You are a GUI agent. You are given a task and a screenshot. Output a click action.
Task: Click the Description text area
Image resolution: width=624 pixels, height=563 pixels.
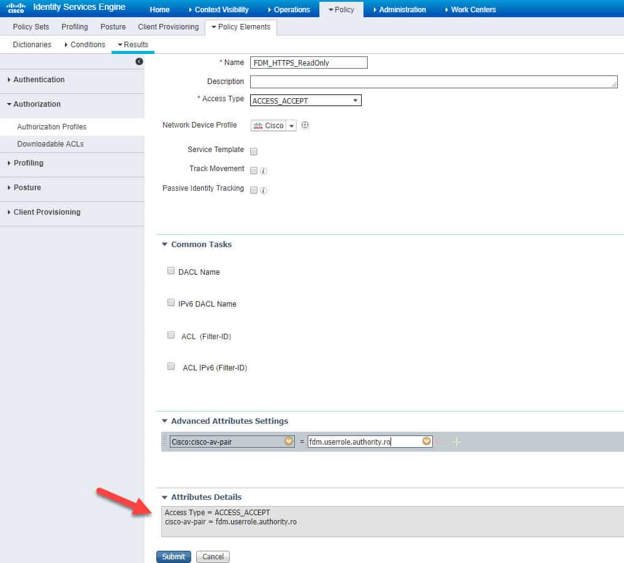[x=433, y=82]
